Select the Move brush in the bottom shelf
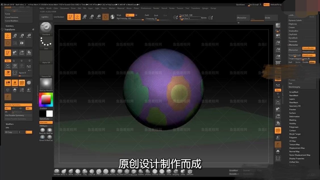Viewport: 320px width, 180px height. (71, 172)
